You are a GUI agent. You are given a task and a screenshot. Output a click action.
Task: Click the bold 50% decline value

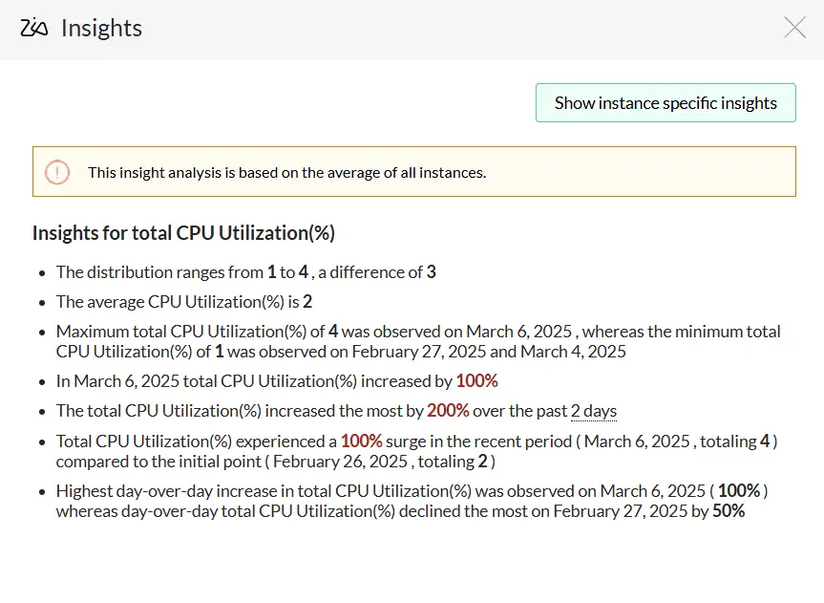(x=729, y=511)
